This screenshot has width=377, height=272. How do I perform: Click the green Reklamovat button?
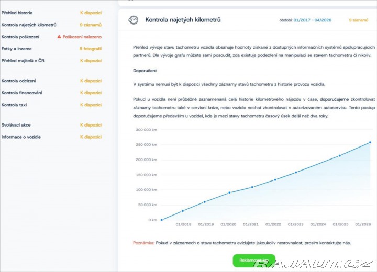pos(254,260)
